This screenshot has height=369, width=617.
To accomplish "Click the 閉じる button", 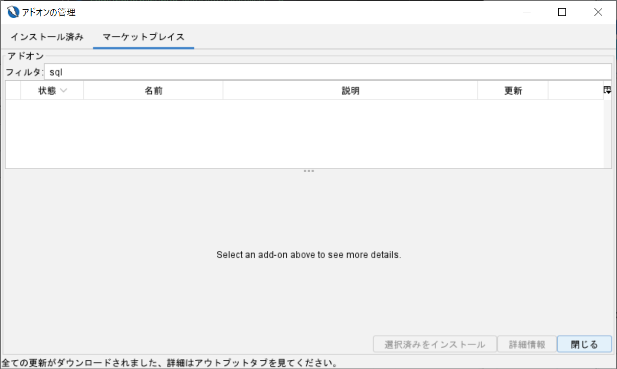I will pos(584,344).
